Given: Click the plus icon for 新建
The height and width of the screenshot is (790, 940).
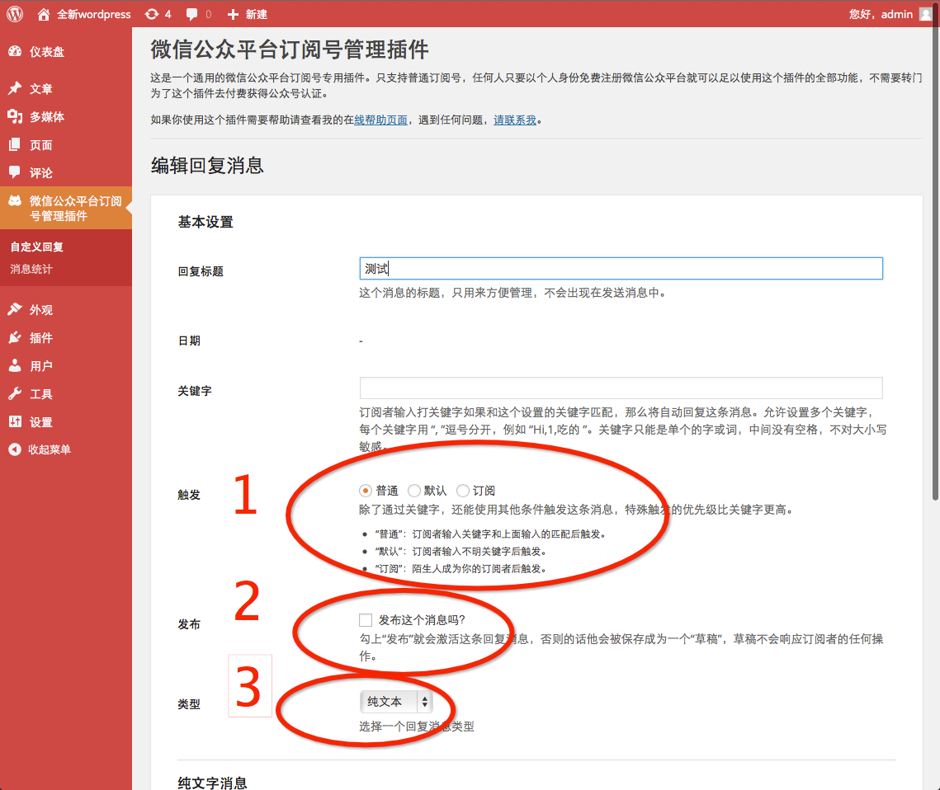Looking at the screenshot, I should click(234, 14).
